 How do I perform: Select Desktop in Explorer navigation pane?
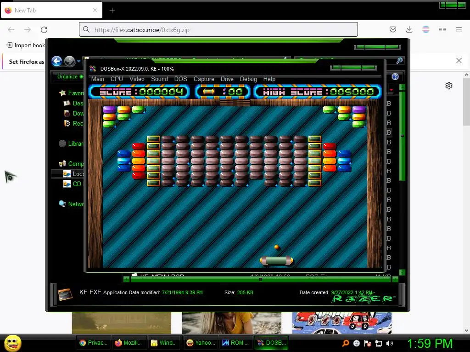coord(74,103)
